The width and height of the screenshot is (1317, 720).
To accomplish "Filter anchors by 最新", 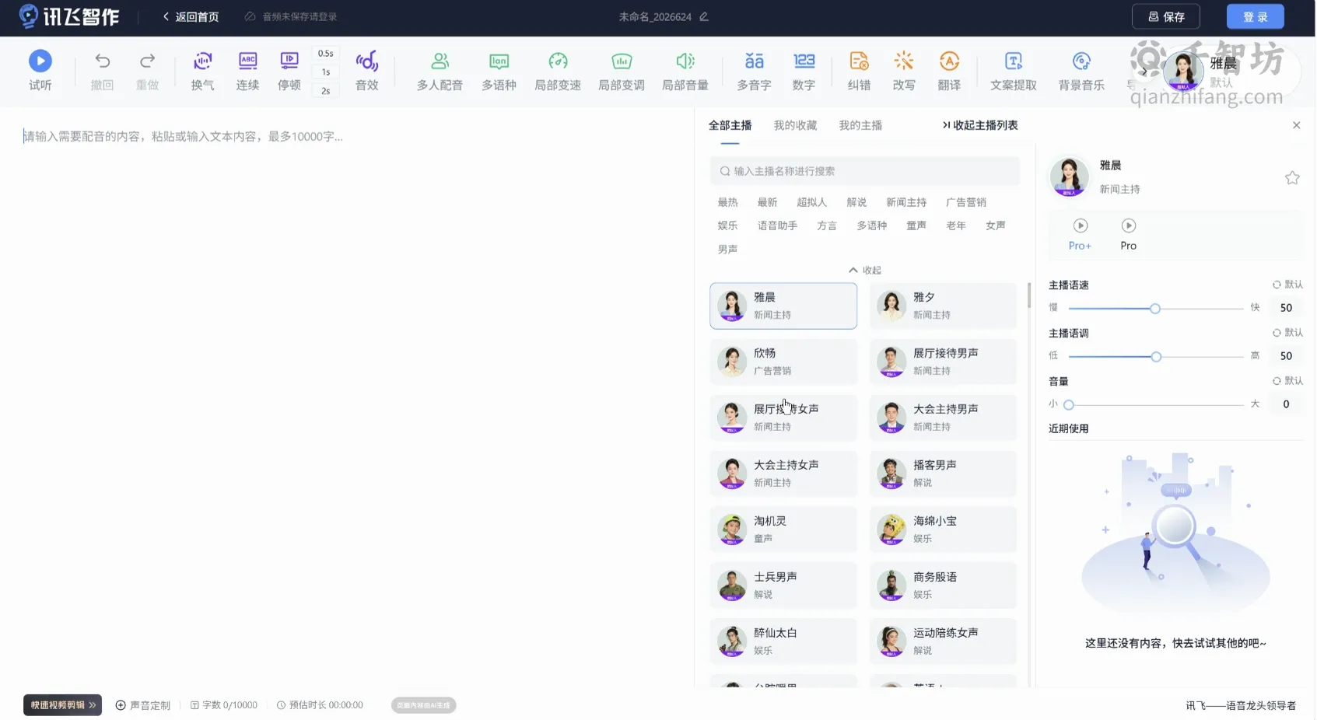I will 767,202.
